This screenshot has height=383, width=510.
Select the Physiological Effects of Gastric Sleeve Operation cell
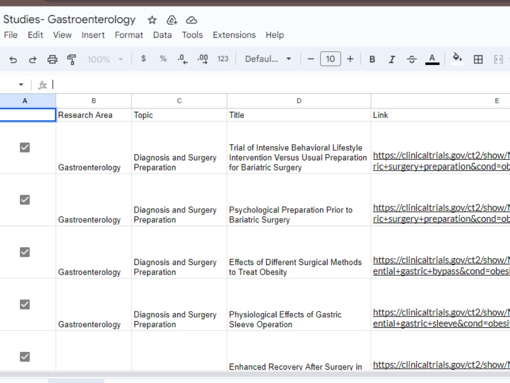[x=299, y=305]
